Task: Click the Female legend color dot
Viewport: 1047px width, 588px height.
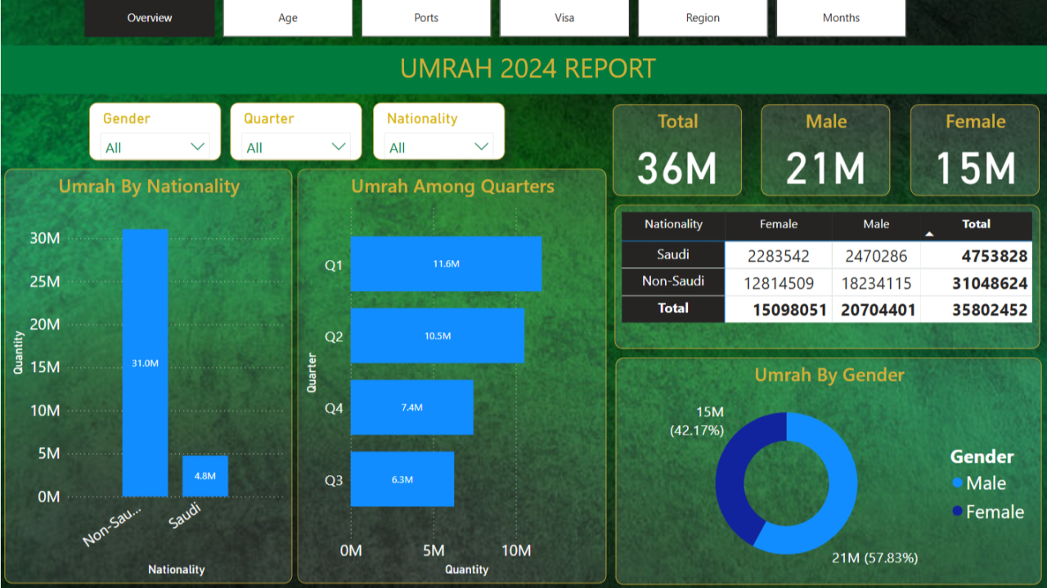Action: (957, 512)
